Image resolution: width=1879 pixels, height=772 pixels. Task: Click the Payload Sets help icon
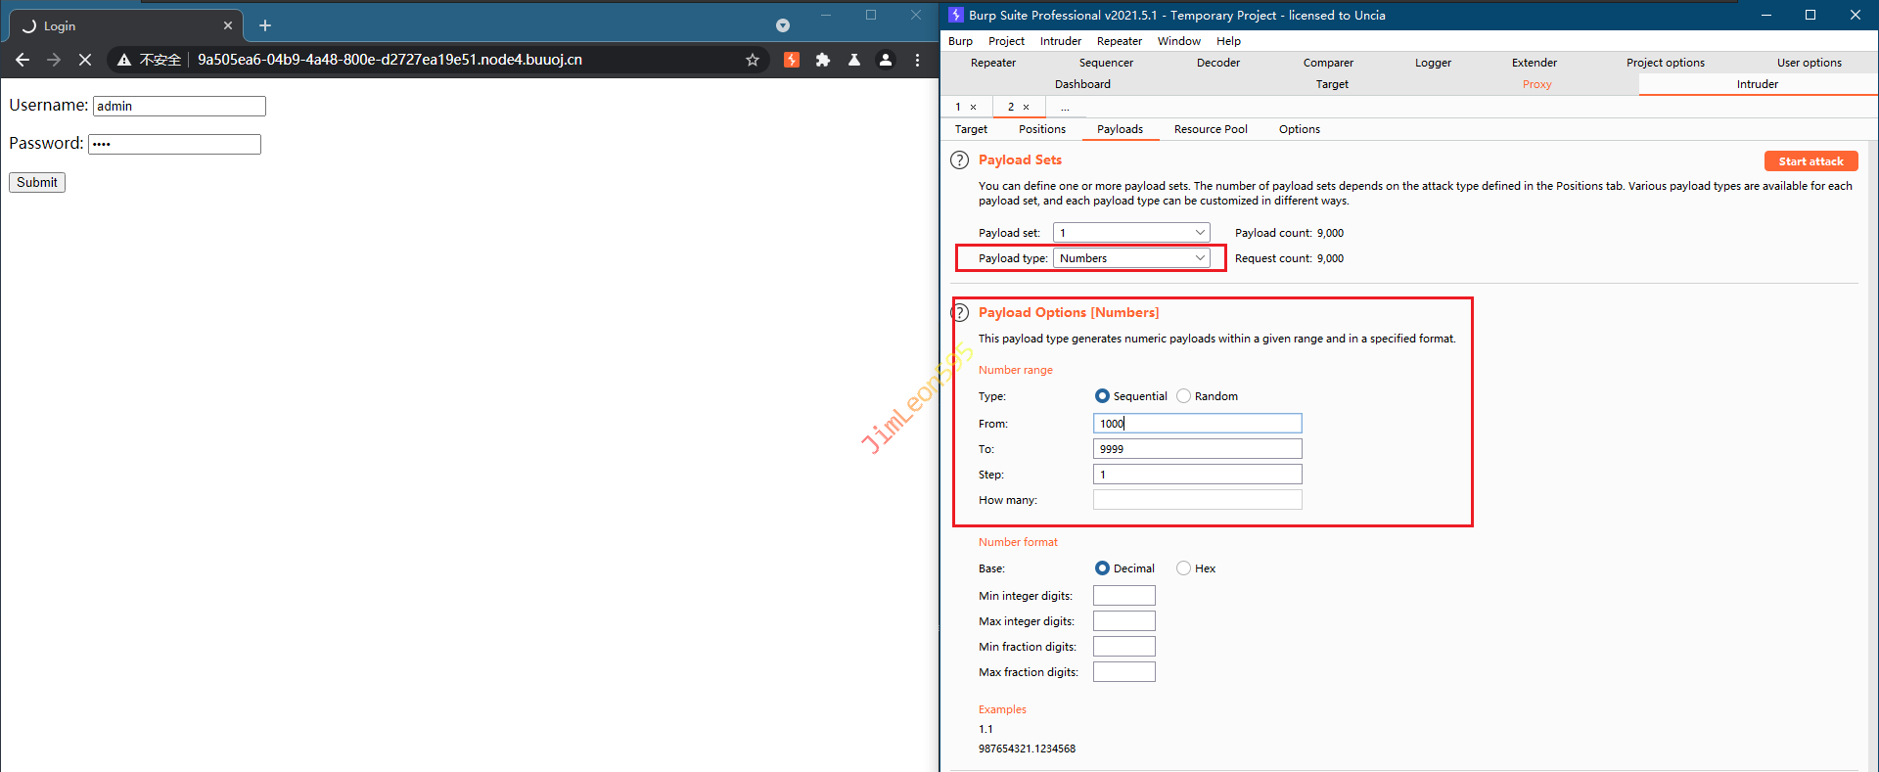coord(959,160)
